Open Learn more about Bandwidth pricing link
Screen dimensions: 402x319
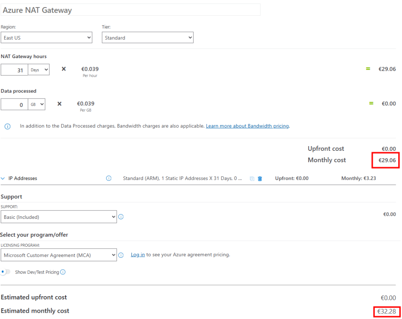tap(247, 126)
